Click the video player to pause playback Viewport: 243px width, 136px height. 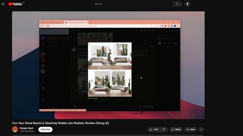[x=108, y=65]
